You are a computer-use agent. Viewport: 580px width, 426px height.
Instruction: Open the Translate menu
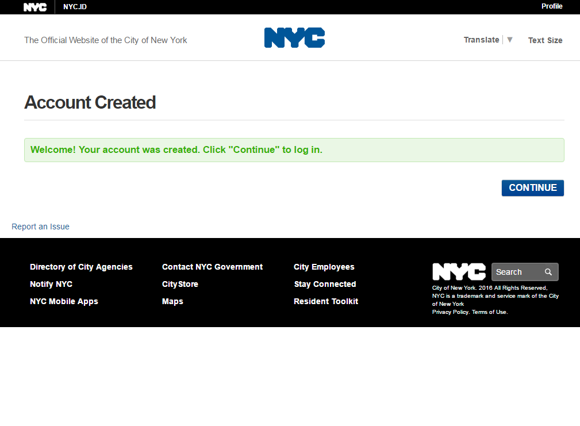coord(481,40)
